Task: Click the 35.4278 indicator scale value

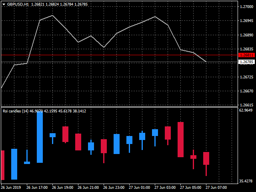Action: coord(246,181)
